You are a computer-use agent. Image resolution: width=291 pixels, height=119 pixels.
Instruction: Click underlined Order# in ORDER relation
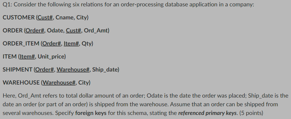tap(35, 30)
